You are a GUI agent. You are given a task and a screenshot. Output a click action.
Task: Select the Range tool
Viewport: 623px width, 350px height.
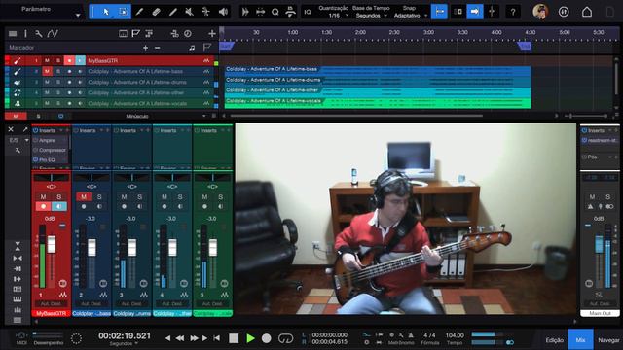point(123,12)
